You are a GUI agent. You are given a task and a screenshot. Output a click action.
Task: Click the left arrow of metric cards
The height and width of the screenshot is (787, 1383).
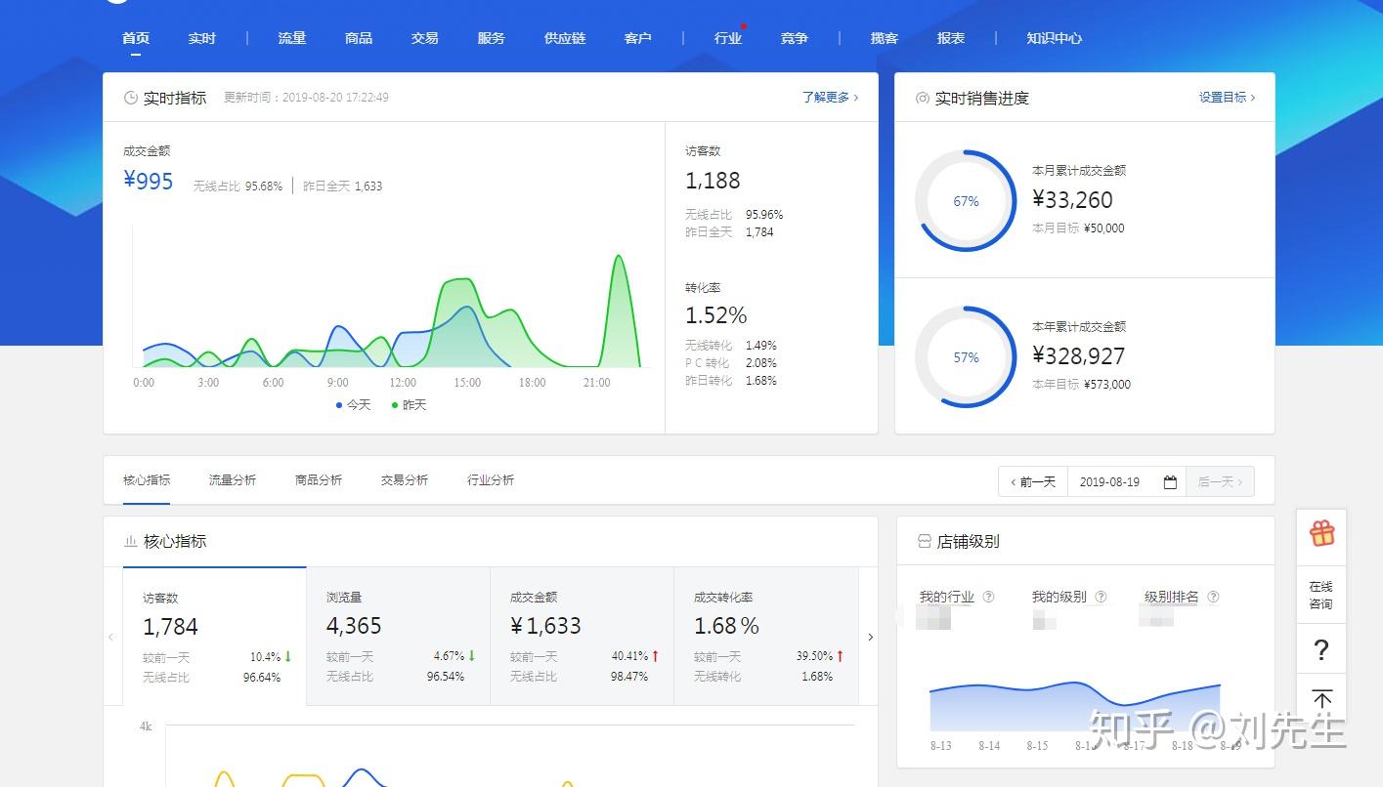click(111, 637)
